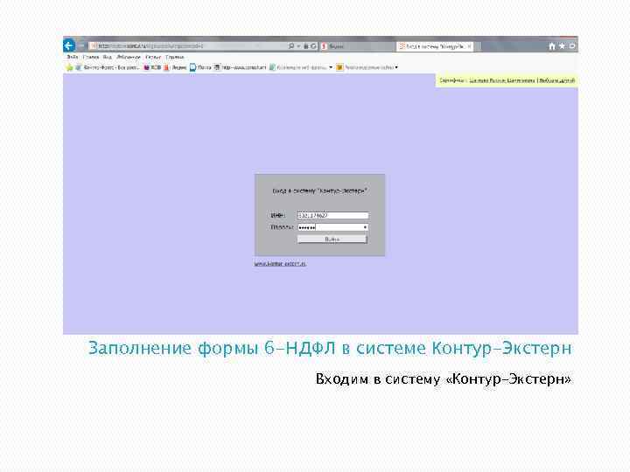
Task: Open the address bar dropdown arrow
Action: tap(298, 46)
